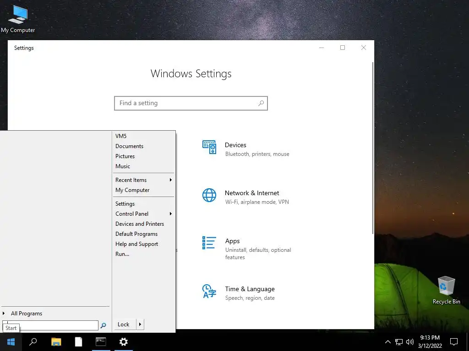
Task: Click the Settings window vertical scrollbar
Action: (373, 148)
